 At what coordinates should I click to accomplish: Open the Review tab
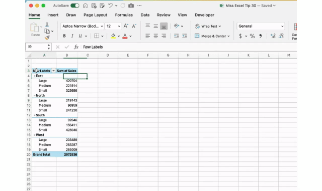[164, 15]
